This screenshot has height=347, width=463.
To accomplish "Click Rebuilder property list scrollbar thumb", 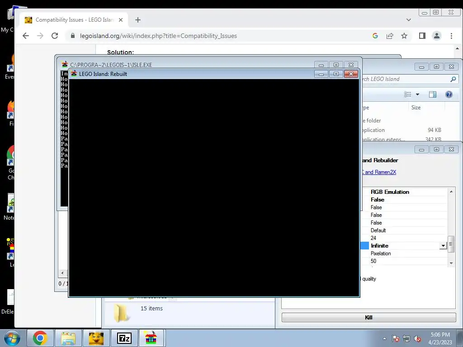I will click(x=451, y=244).
